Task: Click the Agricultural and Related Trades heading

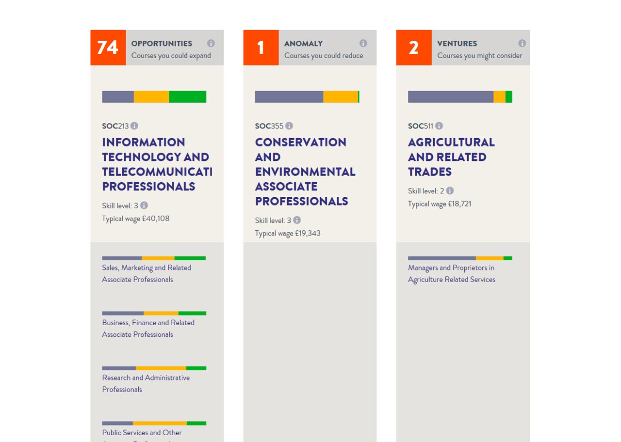Action: tap(451, 157)
